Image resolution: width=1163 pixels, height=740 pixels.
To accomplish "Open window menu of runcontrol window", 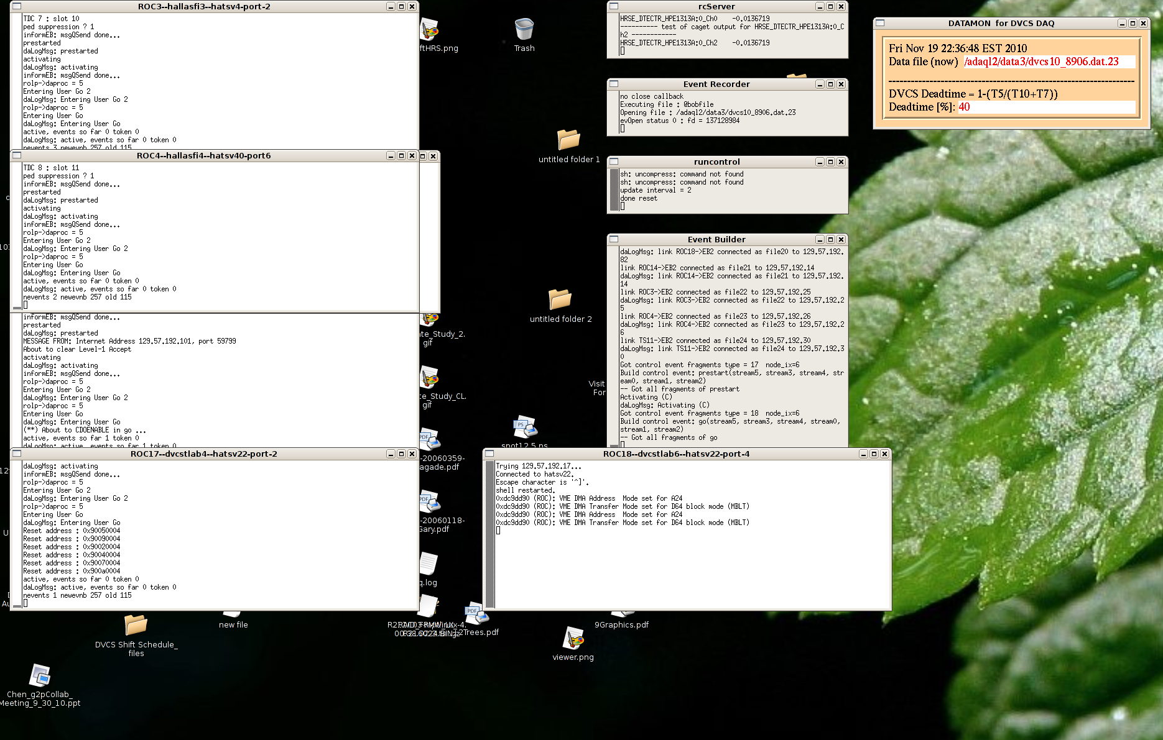I will (x=614, y=162).
